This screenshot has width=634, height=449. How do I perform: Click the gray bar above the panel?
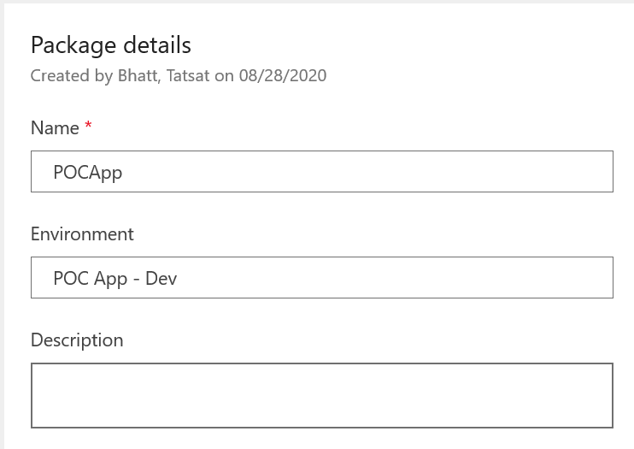[x=317, y=2]
